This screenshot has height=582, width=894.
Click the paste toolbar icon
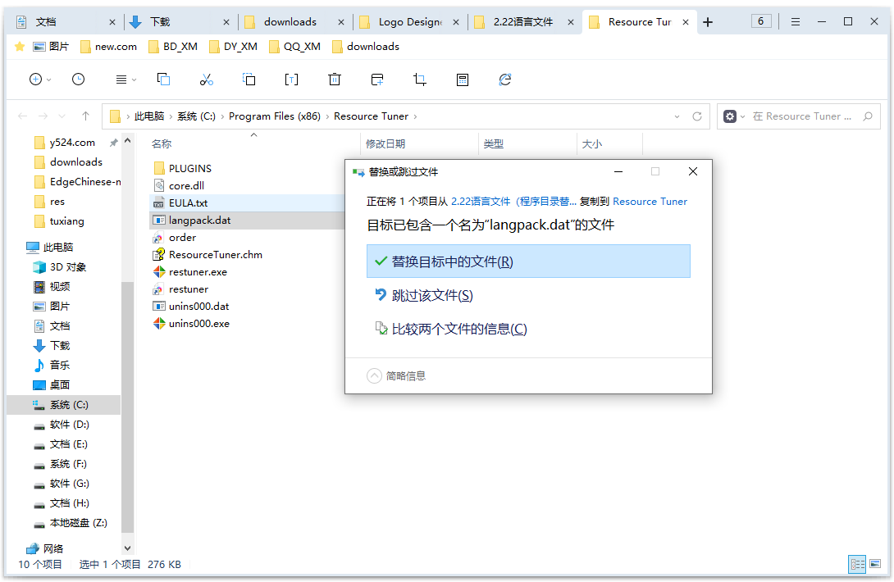[x=249, y=80]
